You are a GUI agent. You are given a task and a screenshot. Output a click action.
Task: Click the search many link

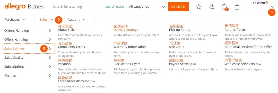click(115, 7)
